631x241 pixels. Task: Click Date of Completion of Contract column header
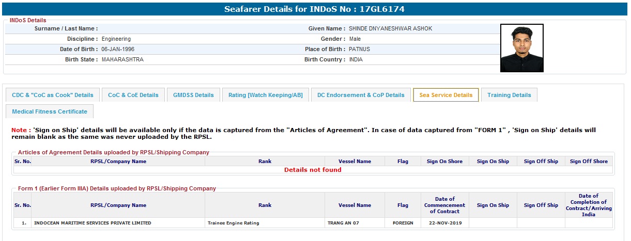[x=588, y=205]
